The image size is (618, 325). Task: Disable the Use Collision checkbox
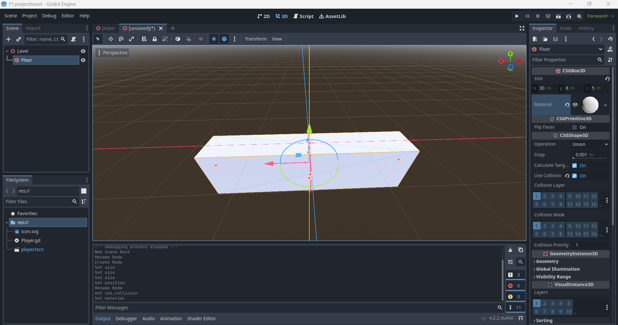pyautogui.click(x=575, y=176)
